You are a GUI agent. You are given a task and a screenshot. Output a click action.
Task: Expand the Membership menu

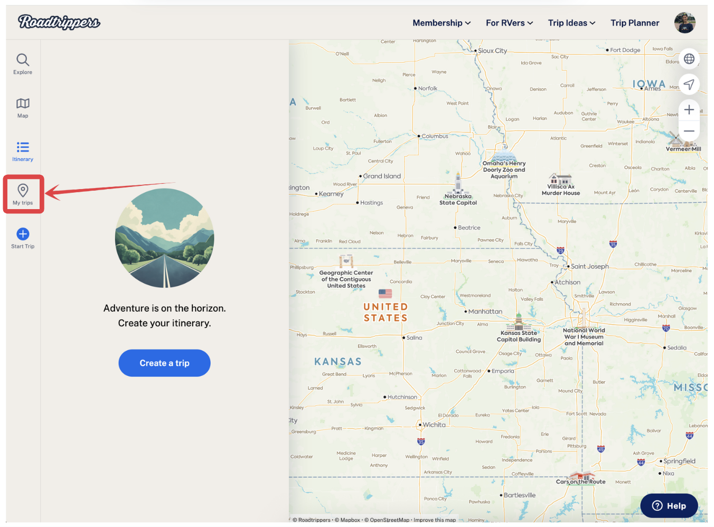click(441, 23)
